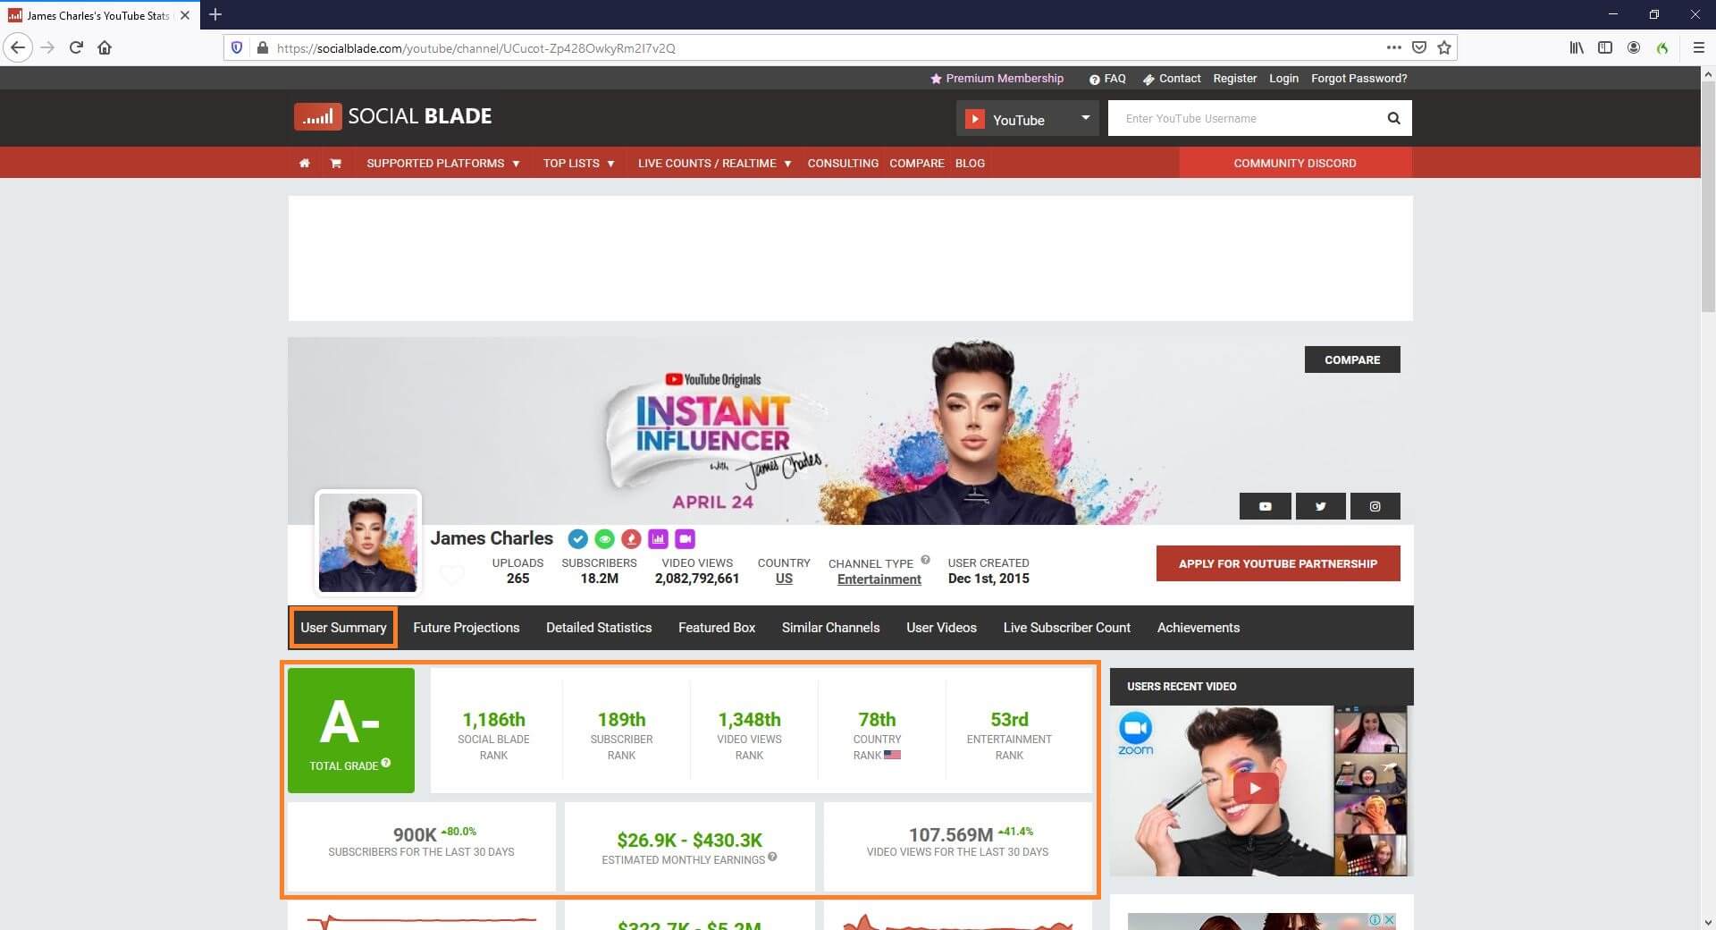
Task: Open the Achievements tab
Action: click(1199, 628)
